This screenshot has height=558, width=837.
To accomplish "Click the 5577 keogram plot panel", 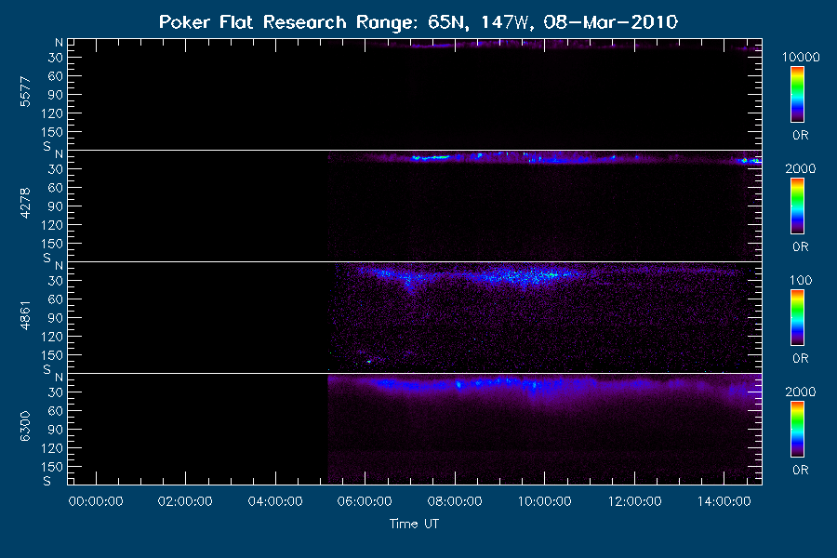I will 415,94.
